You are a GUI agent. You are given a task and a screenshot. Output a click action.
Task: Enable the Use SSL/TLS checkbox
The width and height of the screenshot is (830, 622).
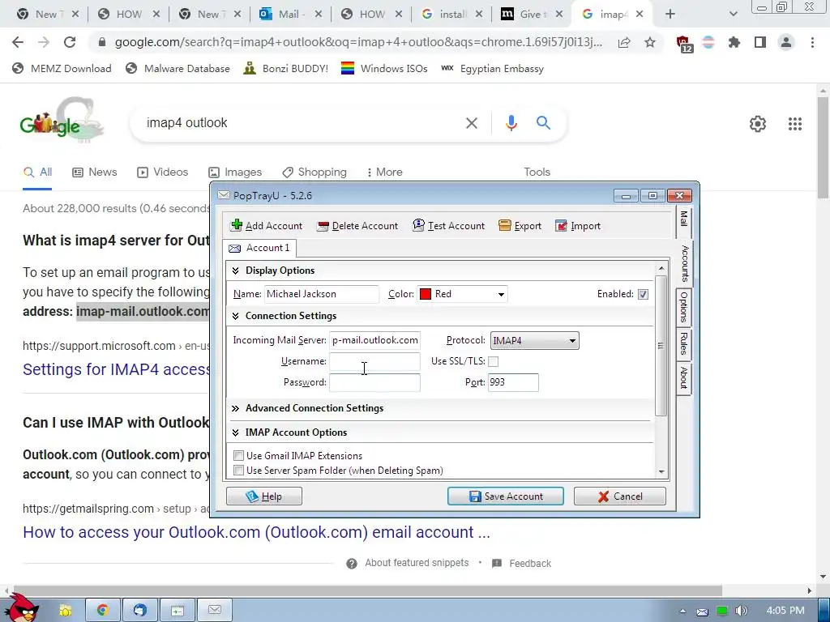(493, 362)
